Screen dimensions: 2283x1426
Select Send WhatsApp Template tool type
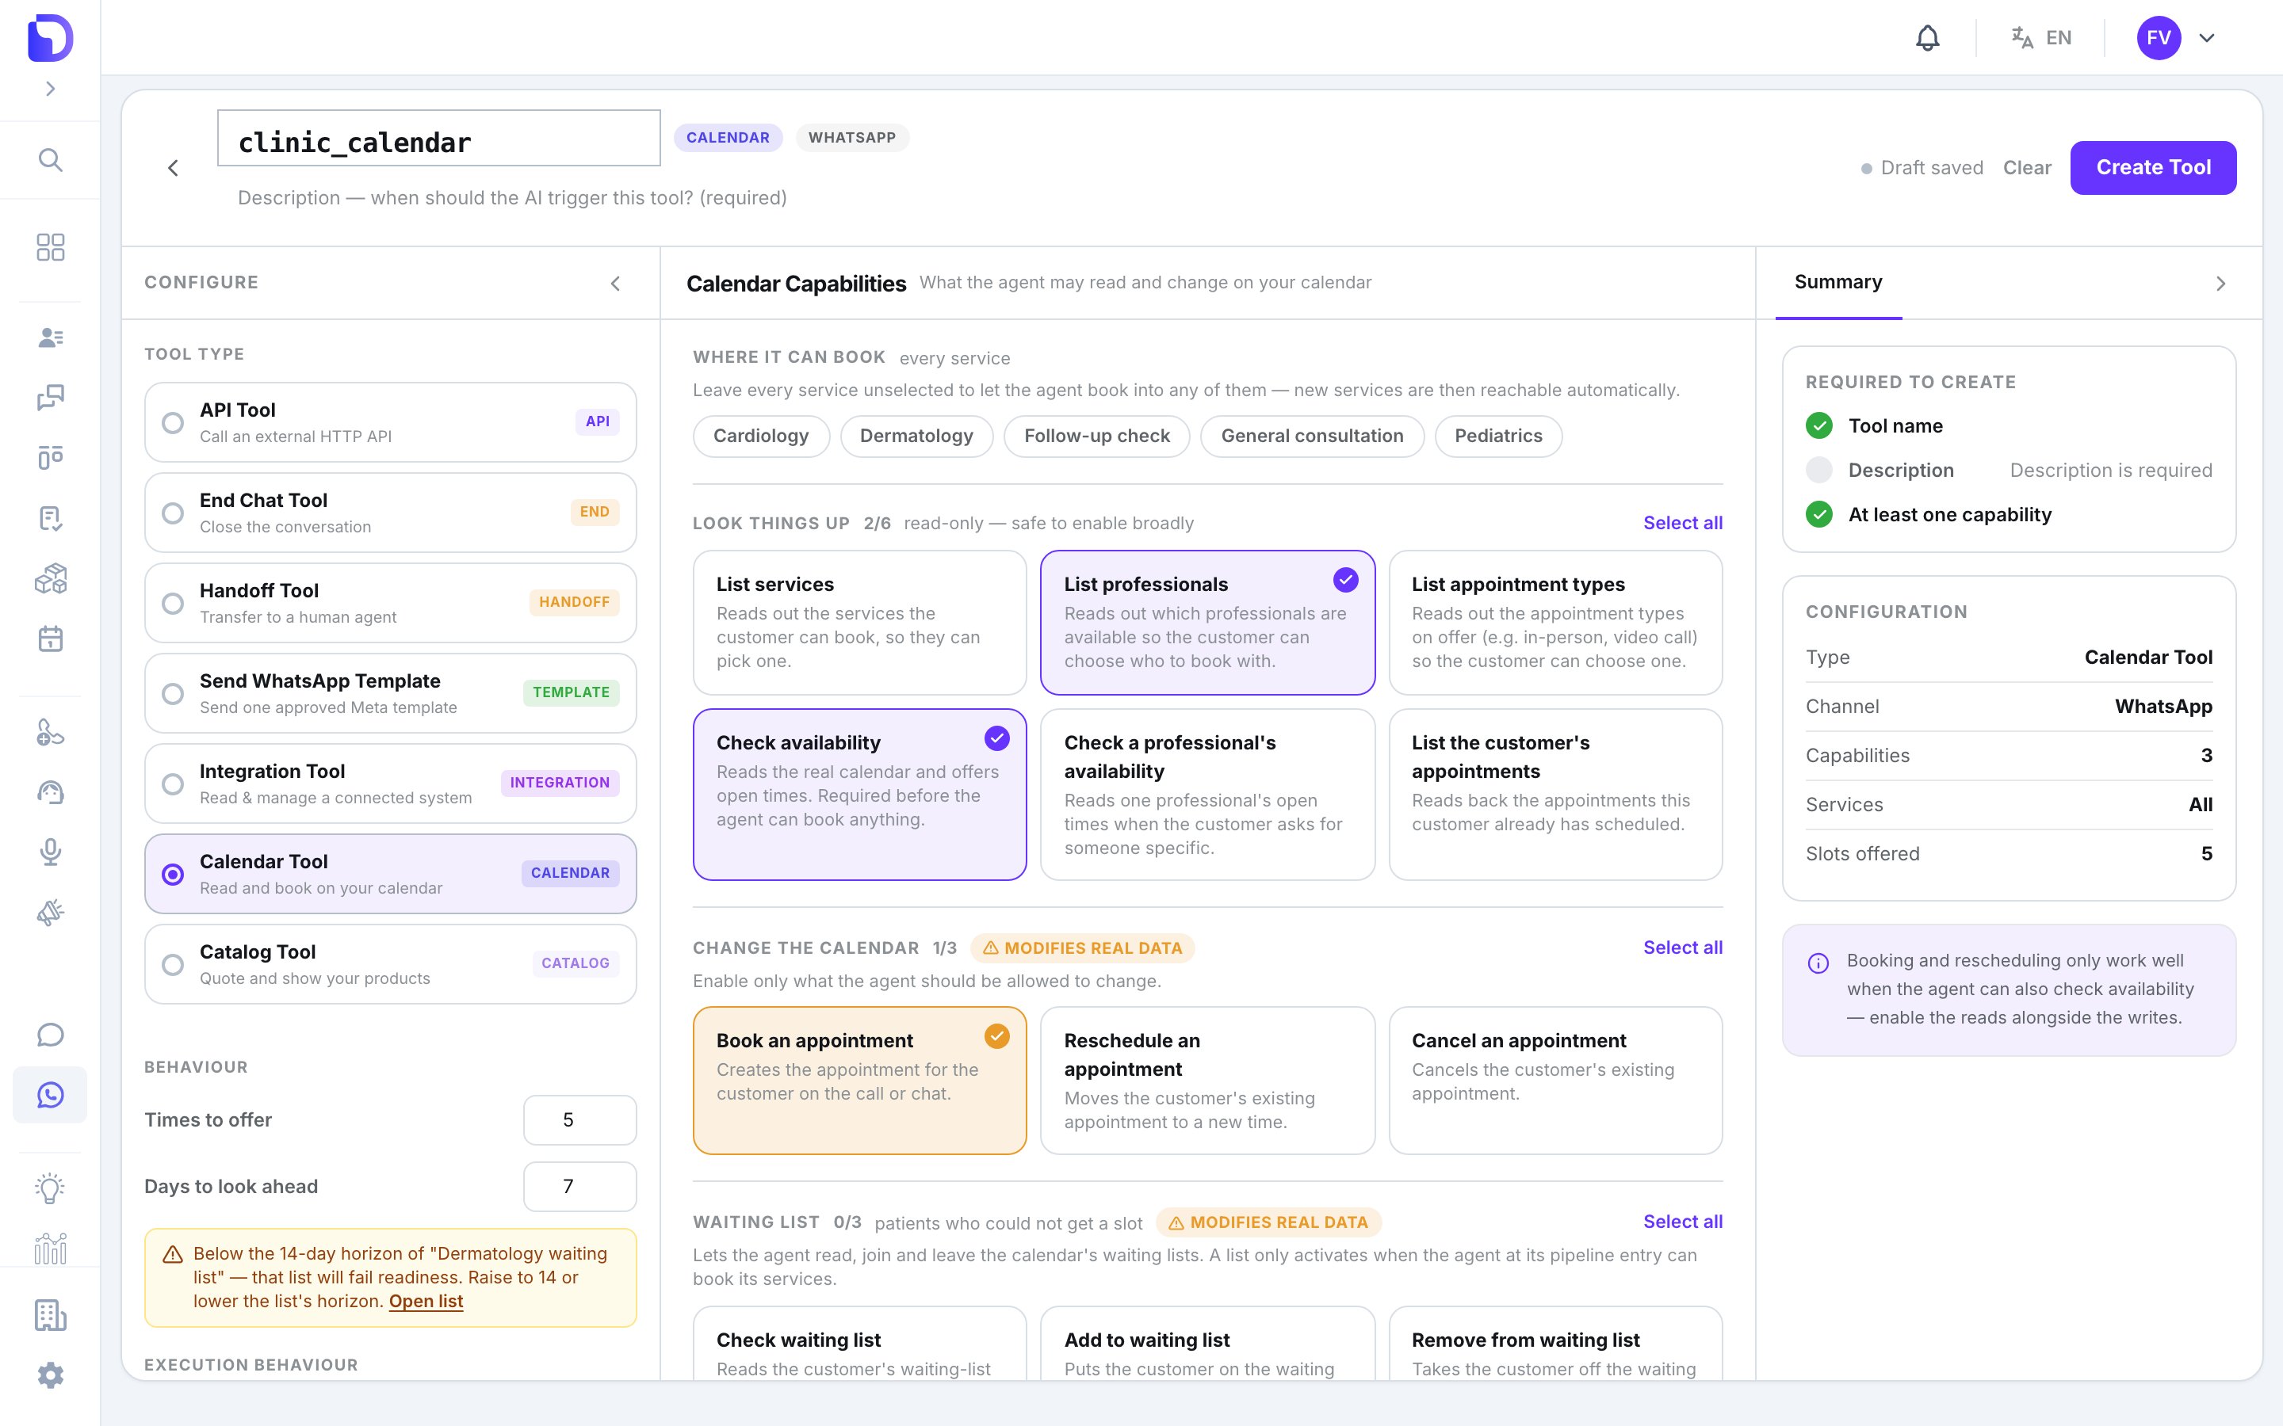tap(391, 693)
